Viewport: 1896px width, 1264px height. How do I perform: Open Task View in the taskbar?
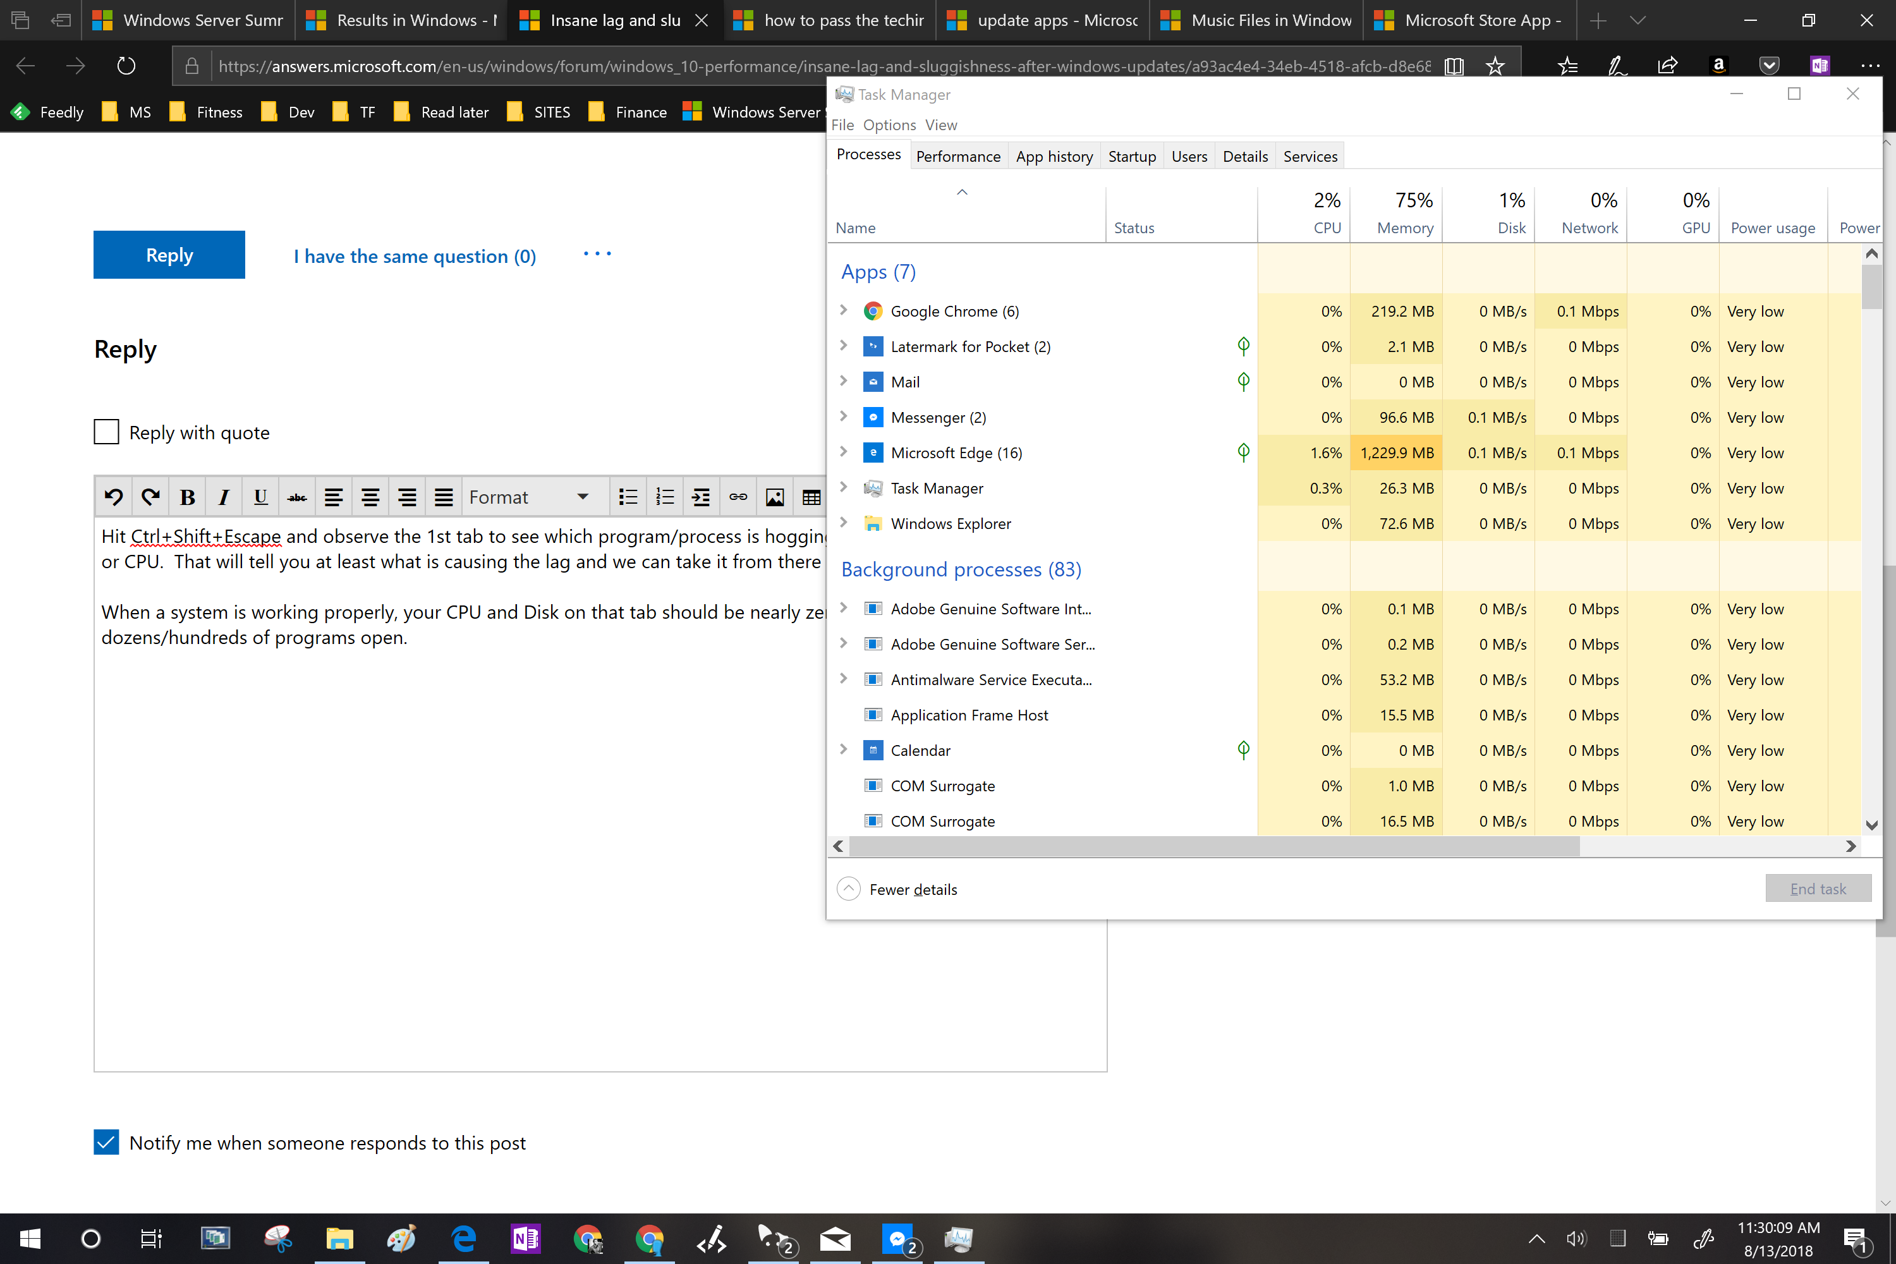click(x=151, y=1238)
